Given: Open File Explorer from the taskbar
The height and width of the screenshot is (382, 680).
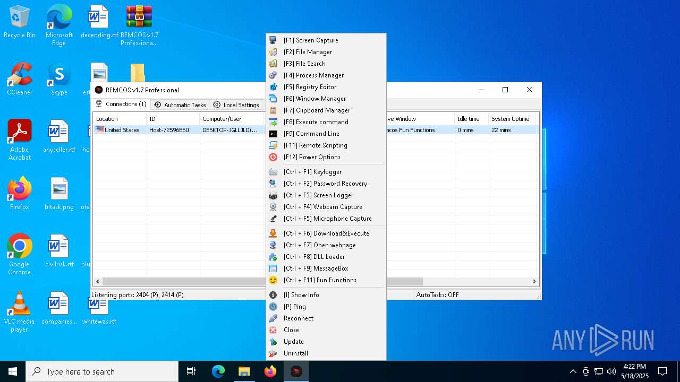Looking at the screenshot, I should tap(244, 371).
